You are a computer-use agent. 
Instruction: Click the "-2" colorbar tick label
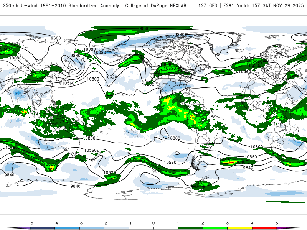pyautogui.click(x=104, y=223)
